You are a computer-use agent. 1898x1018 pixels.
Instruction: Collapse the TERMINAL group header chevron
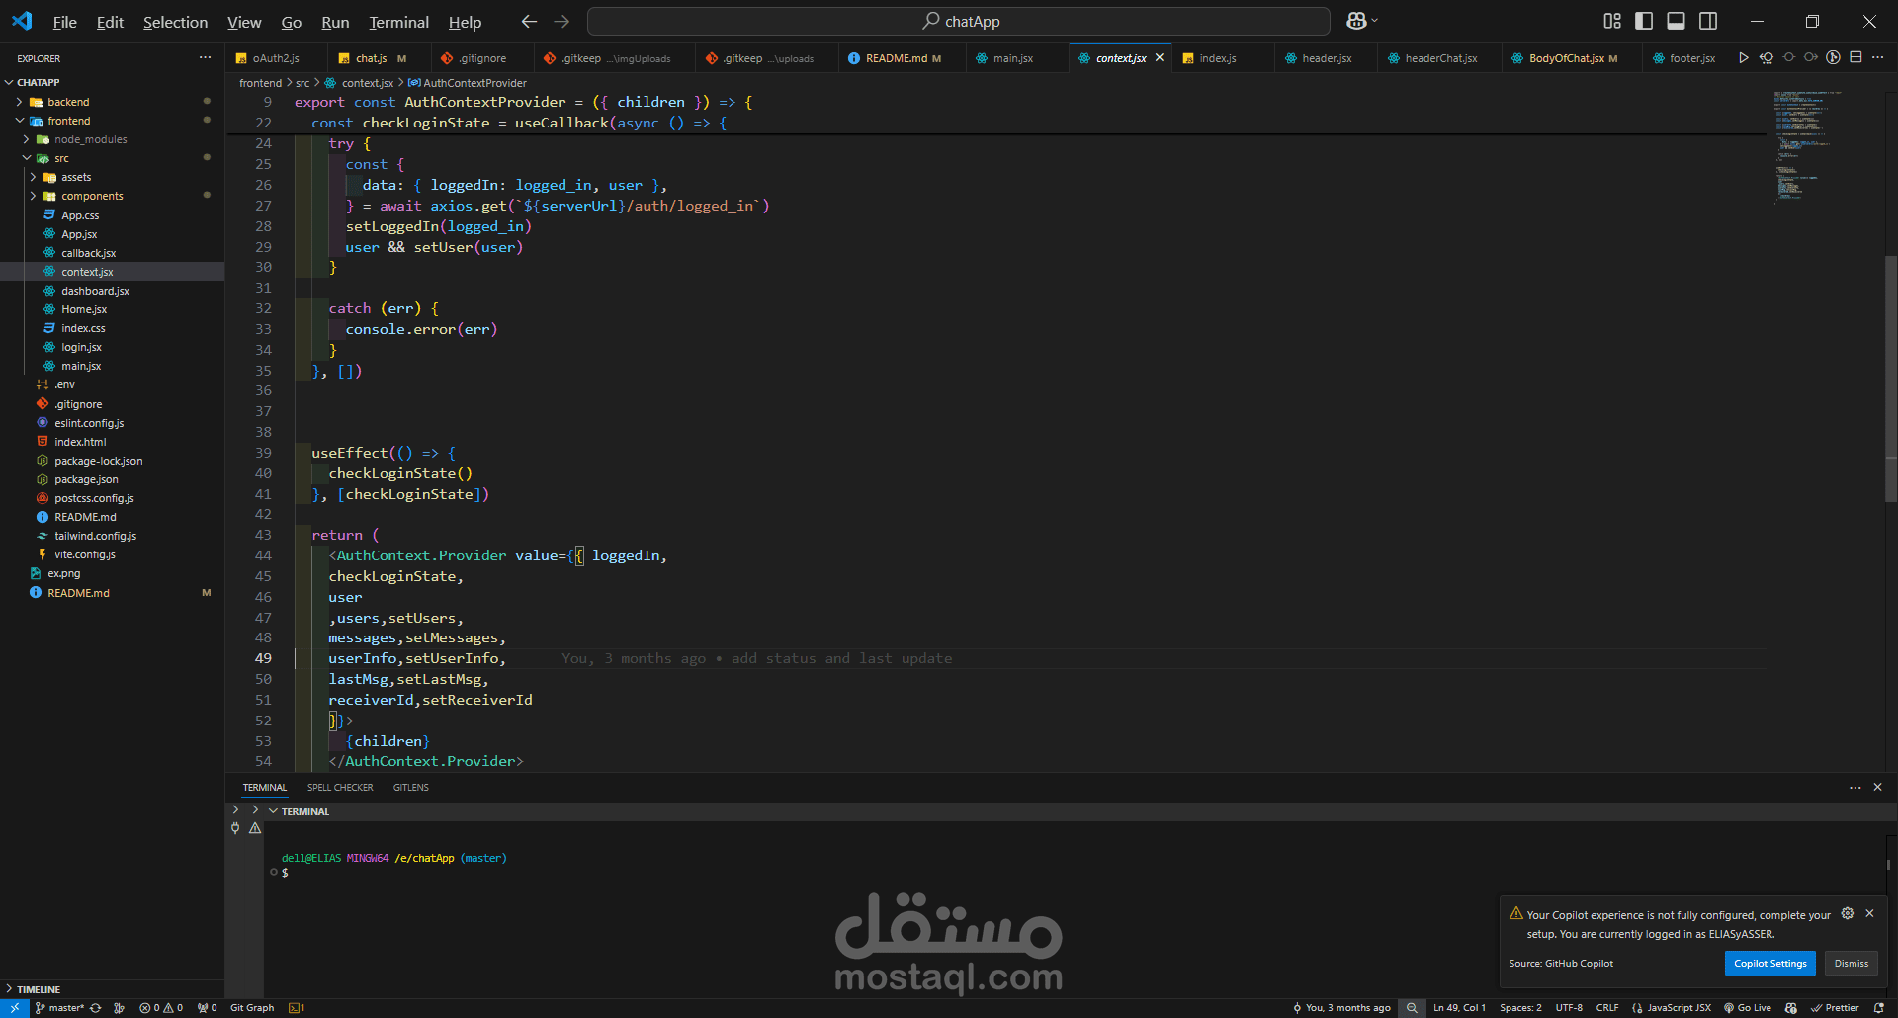(x=273, y=811)
